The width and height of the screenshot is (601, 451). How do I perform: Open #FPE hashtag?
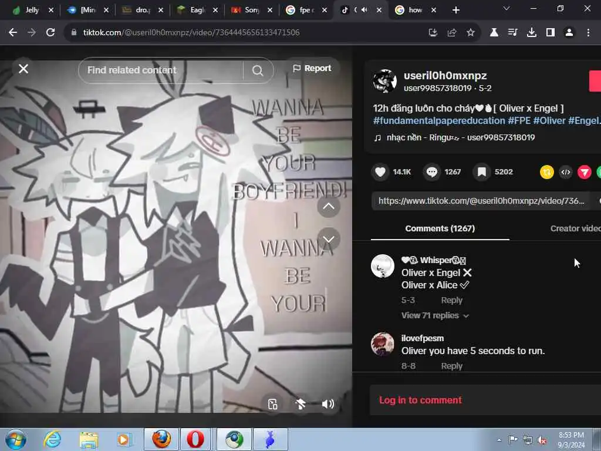tap(519, 121)
